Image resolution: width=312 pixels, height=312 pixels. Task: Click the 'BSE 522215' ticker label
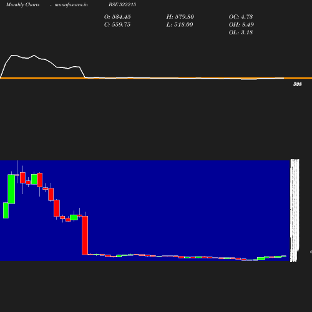122,4
